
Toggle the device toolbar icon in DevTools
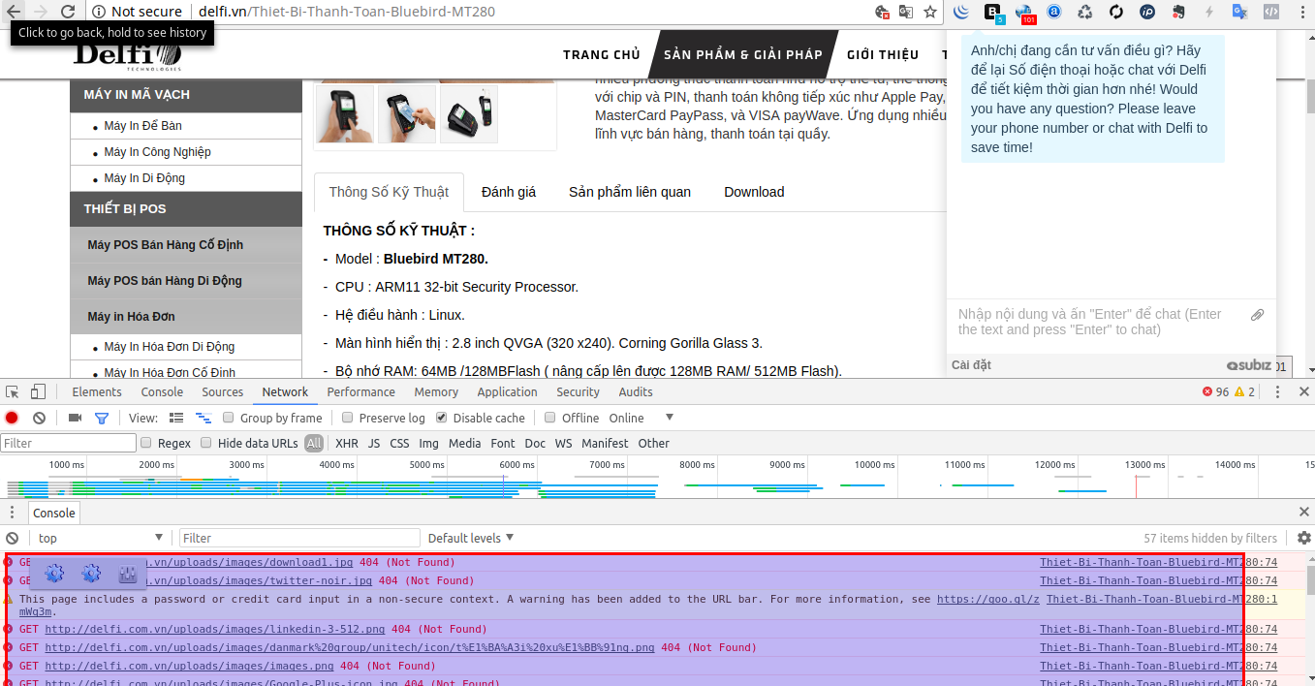coord(38,391)
